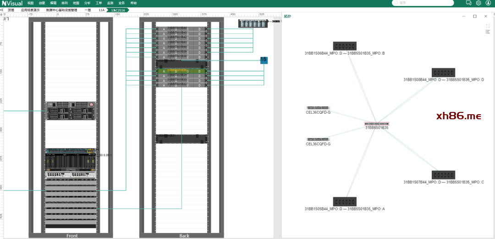Open the 排列 menu
Viewport: 495px width, 239px height.
tap(65, 3)
